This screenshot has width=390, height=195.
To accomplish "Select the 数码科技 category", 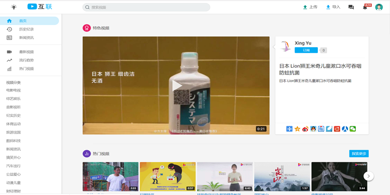I will point(14,141).
